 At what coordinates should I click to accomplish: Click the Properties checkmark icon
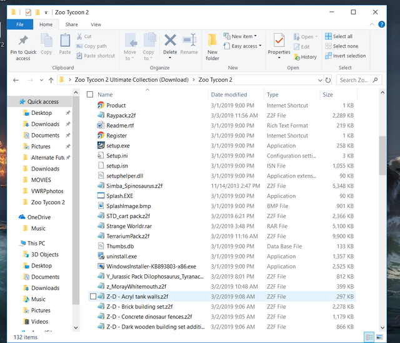(x=279, y=40)
